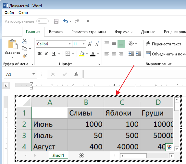This screenshot has height=164, width=186.
Task: Click the Insert Function fx button
Action: pos(76,74)
